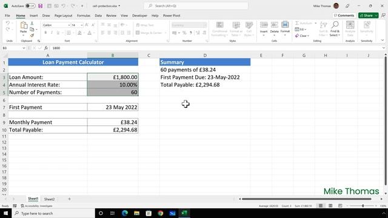388x218 pixels.
Task: Open the Windows Start menu
Action: pyautogui.click(x=5, y=213)
